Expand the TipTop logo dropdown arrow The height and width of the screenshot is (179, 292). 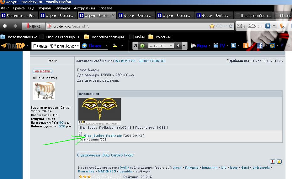[x=27, y=46]
